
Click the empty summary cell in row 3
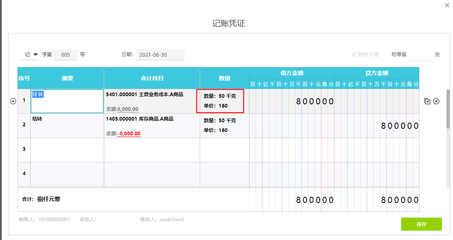(67, 150)
